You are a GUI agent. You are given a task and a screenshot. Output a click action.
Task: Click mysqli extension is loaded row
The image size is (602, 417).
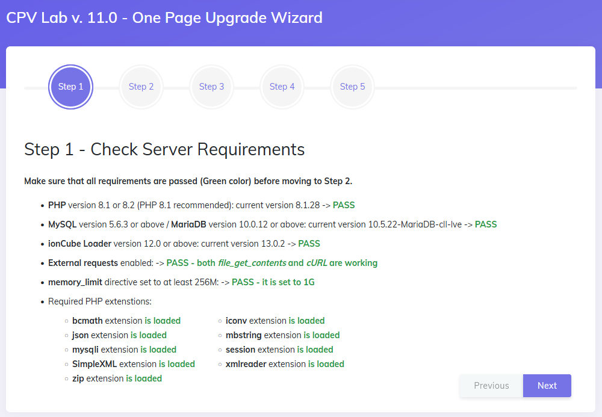click(125, 350)
